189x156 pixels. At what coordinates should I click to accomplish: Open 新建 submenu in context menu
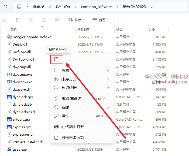(82, 107)
